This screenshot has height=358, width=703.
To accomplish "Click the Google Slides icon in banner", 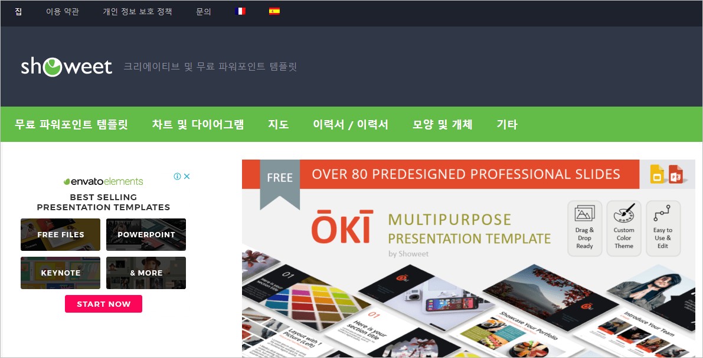I will [x=658, y=174].
